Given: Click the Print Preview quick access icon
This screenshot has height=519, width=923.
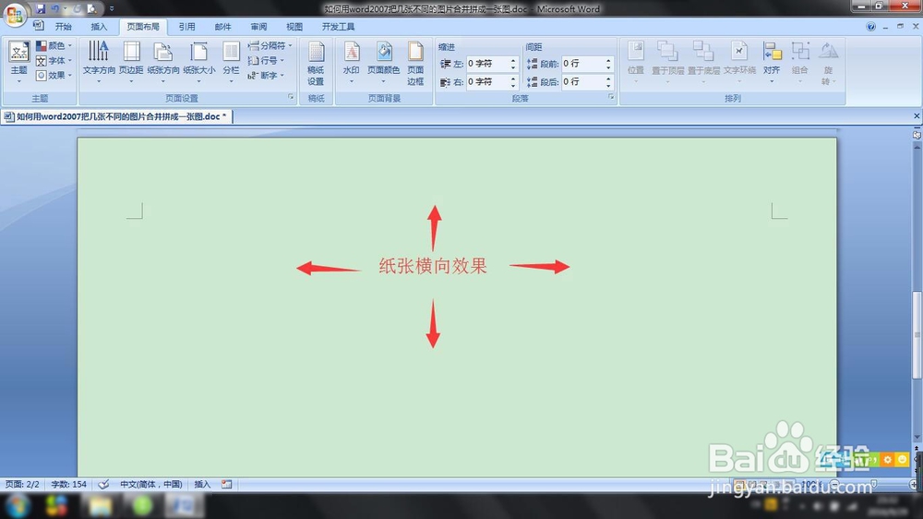Looking at the screenshot, I should [91, 9].
